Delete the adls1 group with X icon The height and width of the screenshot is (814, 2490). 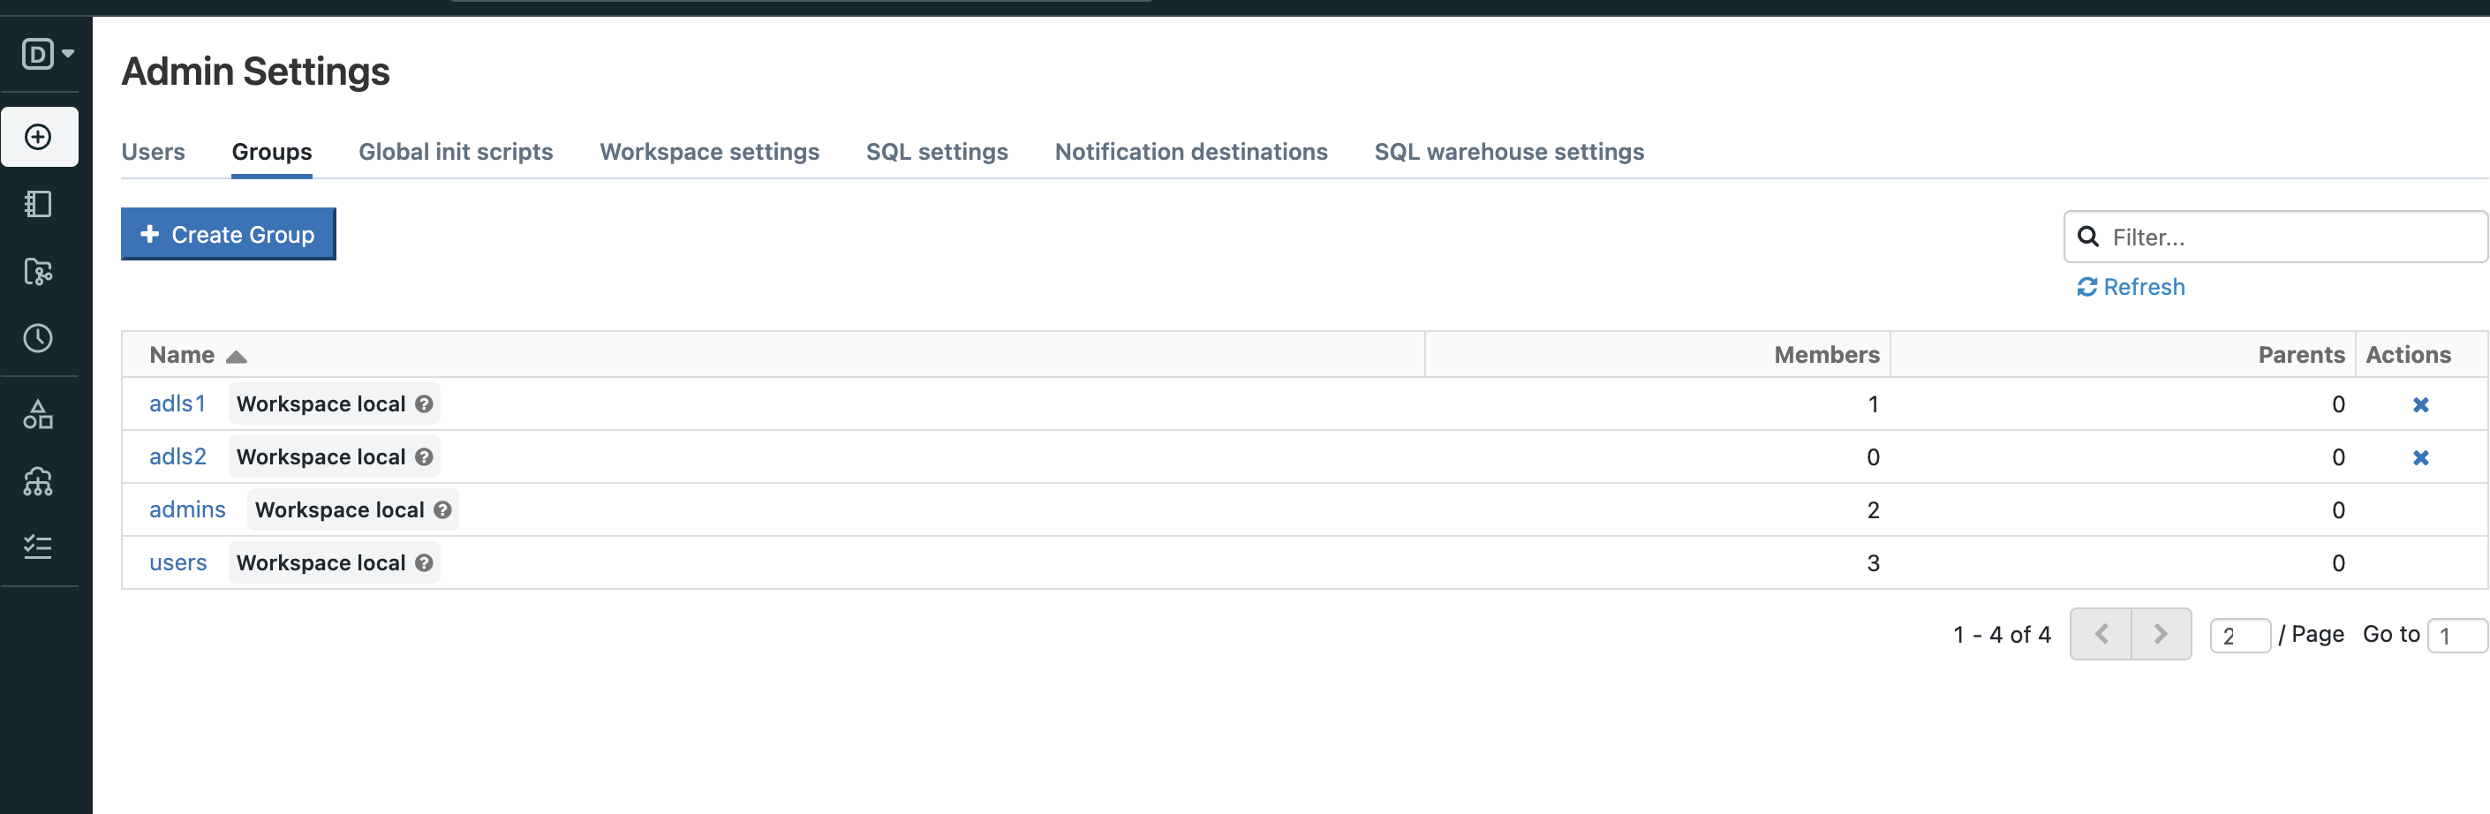click(x=2419, y=405)
